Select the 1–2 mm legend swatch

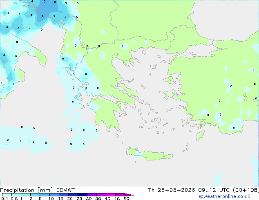click(26, 195)
